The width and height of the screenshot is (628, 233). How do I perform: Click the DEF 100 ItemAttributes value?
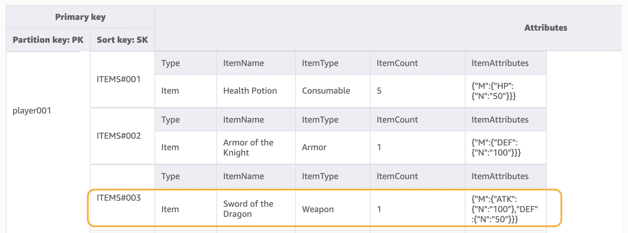(x=496, y=148)
